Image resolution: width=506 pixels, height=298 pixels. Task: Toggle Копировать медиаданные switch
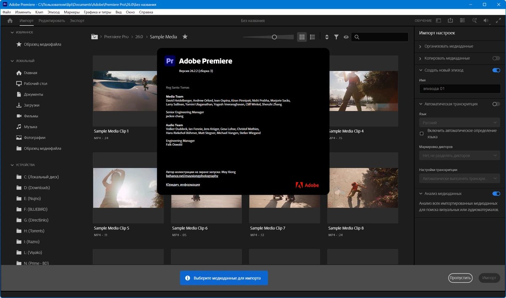pyautogui.click(x=496, y=58)
